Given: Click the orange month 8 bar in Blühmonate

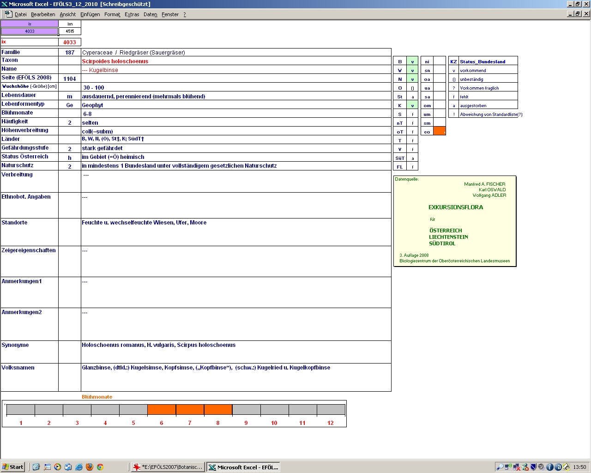Looking at the screenshot, I should [218, 410].
